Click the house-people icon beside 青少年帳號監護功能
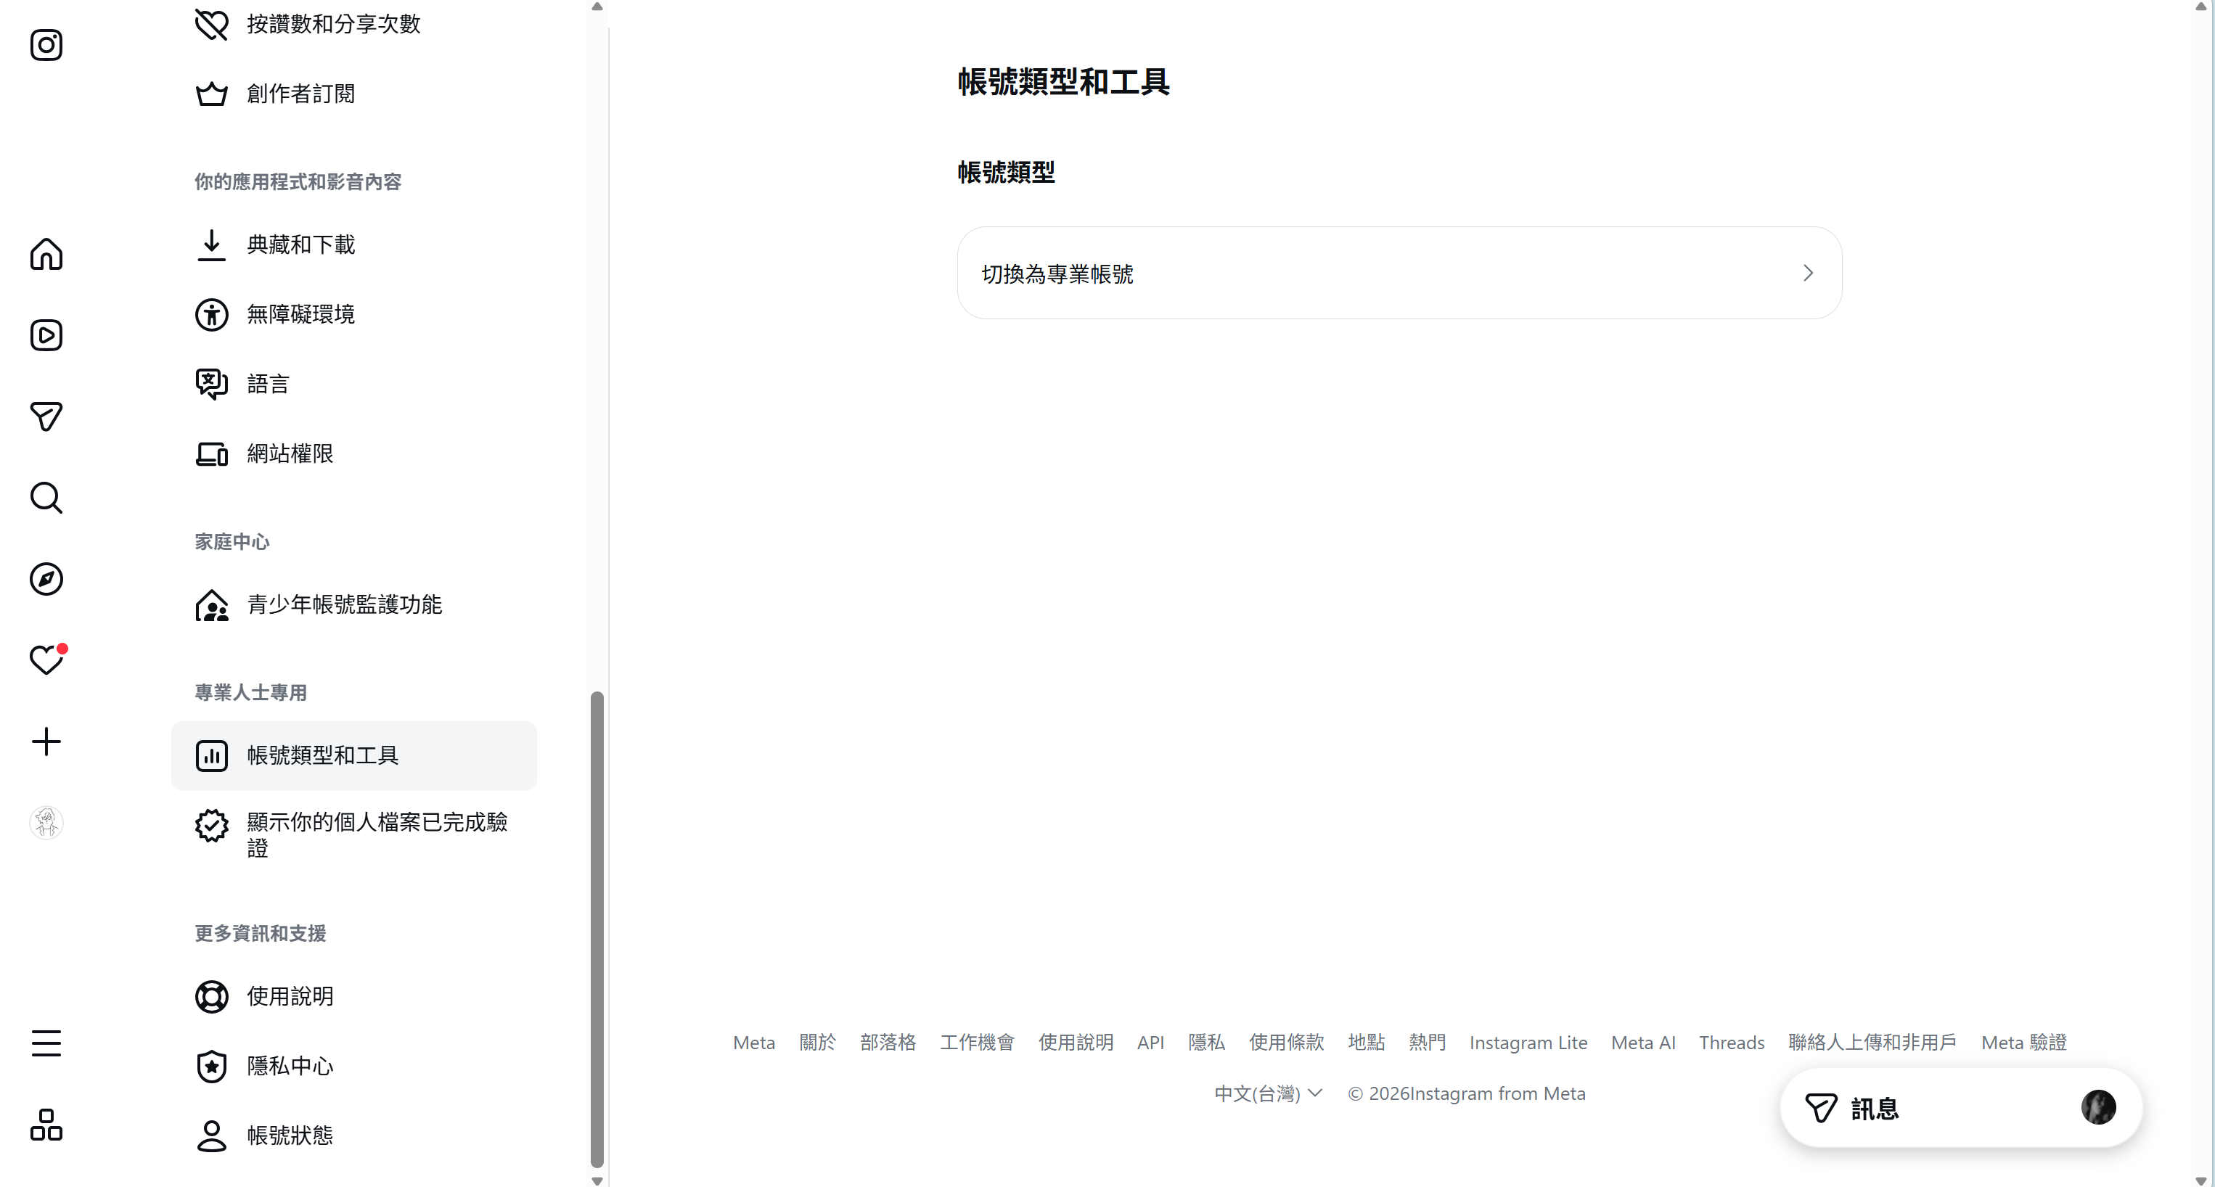 [211, 605]
